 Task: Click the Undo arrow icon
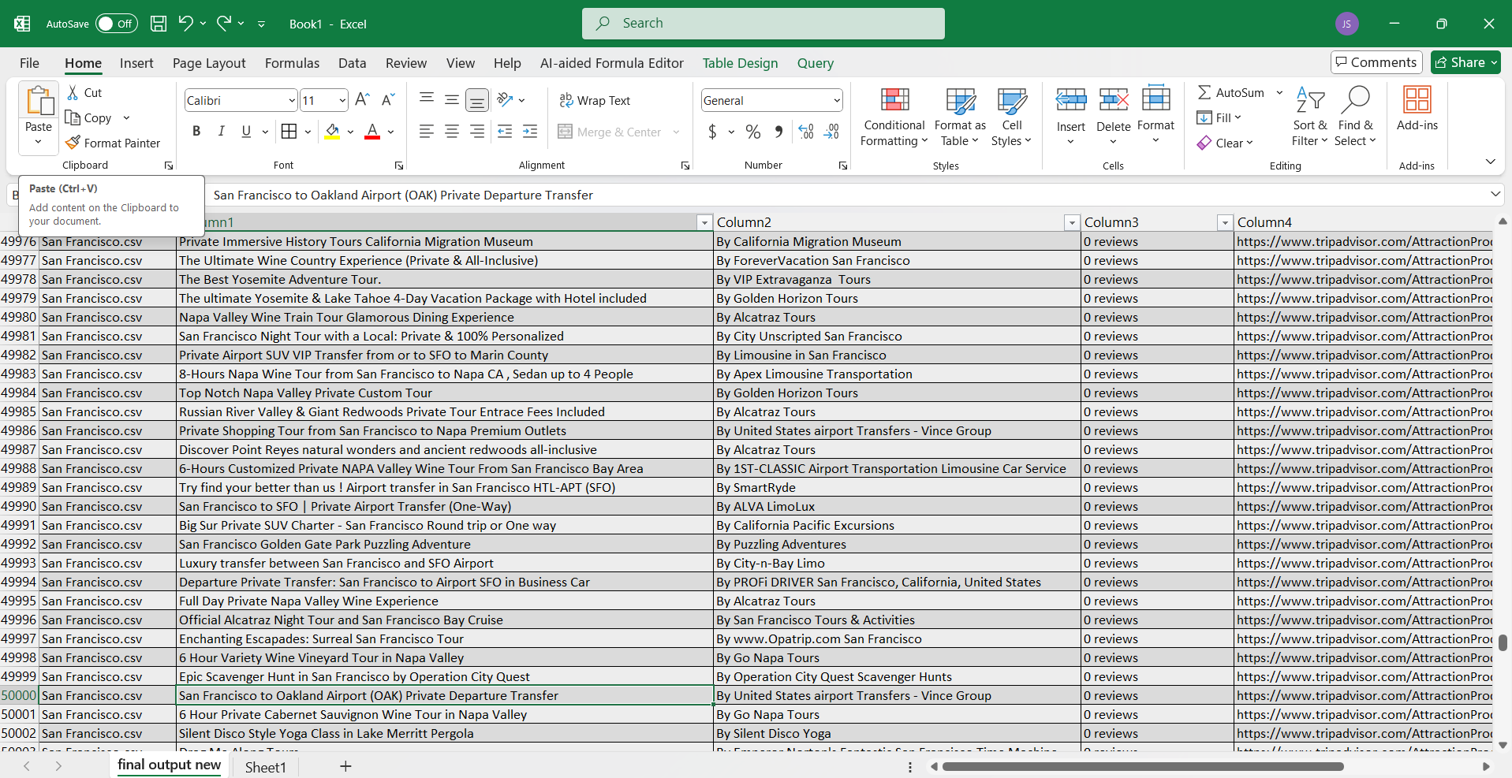pos(185,23)
